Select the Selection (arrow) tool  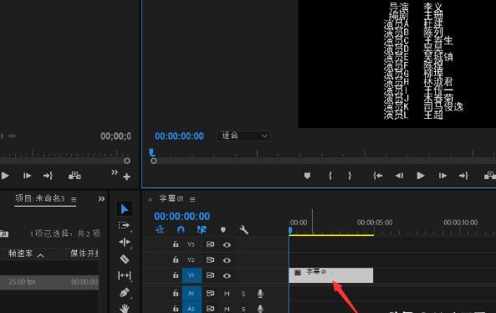tap(125, 209)
